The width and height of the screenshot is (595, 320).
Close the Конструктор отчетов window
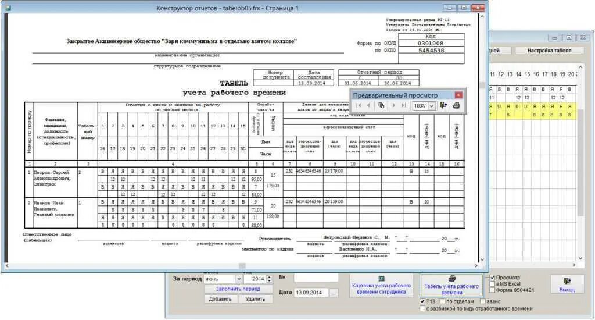pyautogui.click(x=478, y=8)
